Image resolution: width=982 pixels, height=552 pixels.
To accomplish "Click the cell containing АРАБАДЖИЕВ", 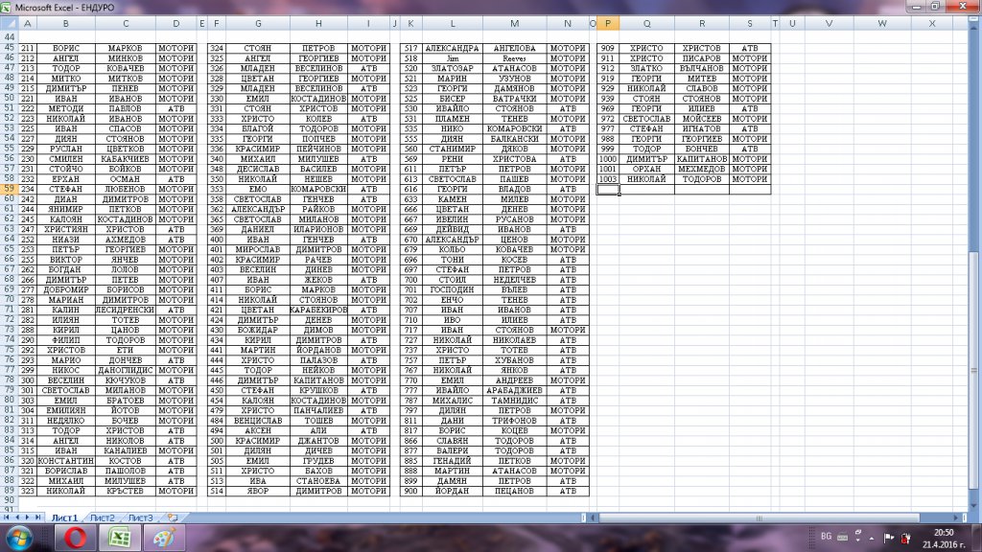I will click(x=514, y=390).
